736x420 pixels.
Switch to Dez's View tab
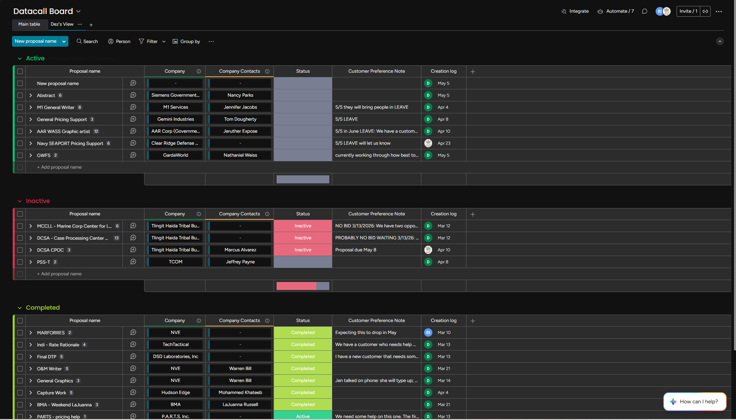pos(62,24)
